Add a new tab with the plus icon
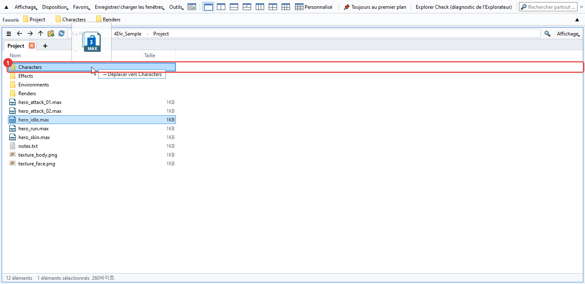Image resolution: width=585 pixels, height=284 pixels. pyautogui.click(x=45, y=46)
